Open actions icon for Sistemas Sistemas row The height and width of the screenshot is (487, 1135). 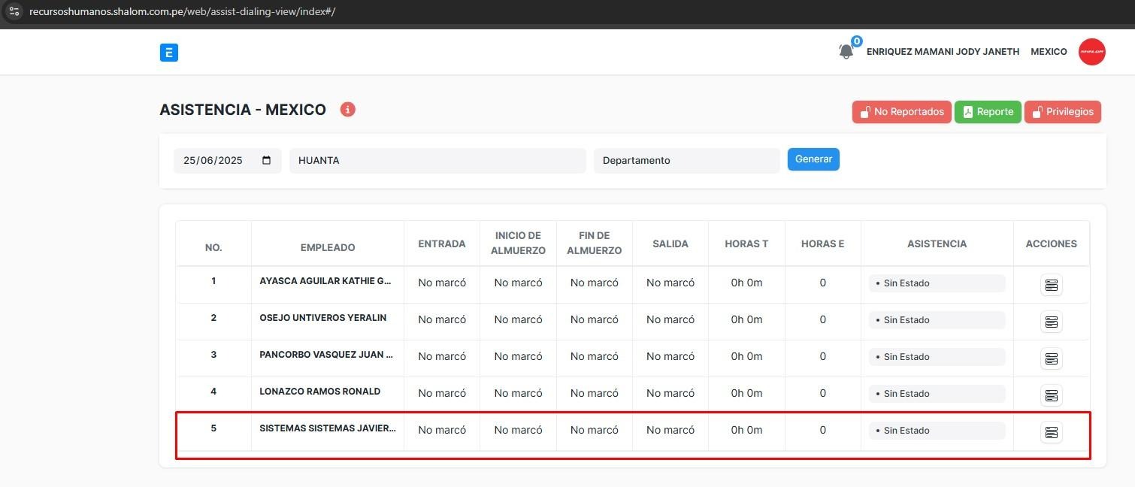(1051, 432)
